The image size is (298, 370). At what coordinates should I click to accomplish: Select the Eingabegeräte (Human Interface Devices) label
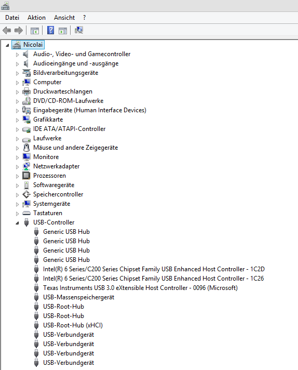point(90,110)
